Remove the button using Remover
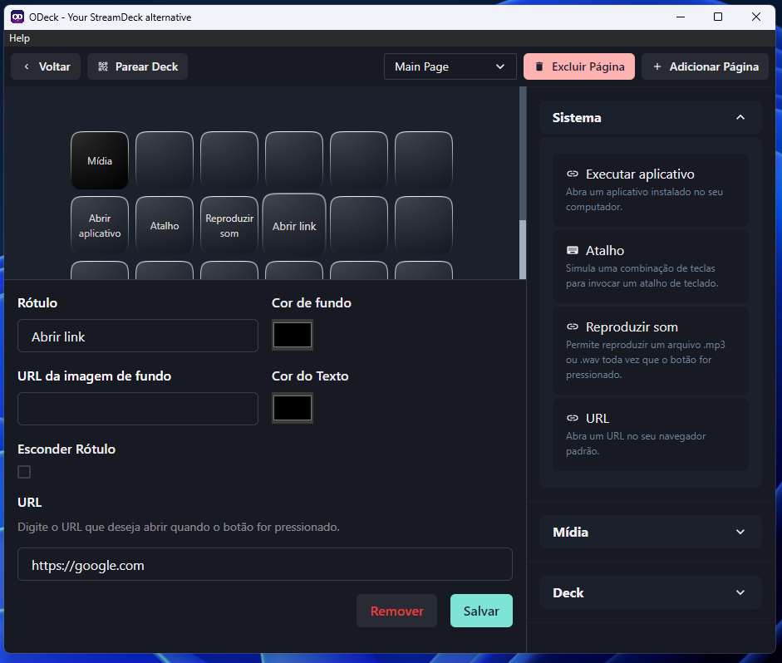 click(x=396, y=610)
